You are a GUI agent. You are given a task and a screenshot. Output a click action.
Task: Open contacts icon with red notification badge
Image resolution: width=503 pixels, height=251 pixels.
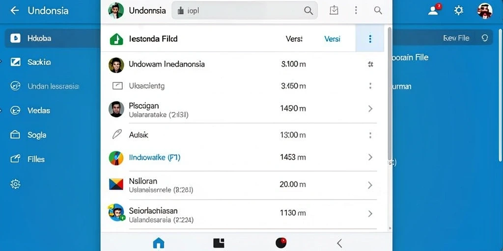point(434,10)
